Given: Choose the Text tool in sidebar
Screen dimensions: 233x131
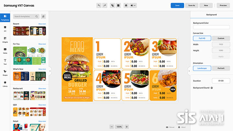Looking at the screenshot, I should [x=5, y=62].
